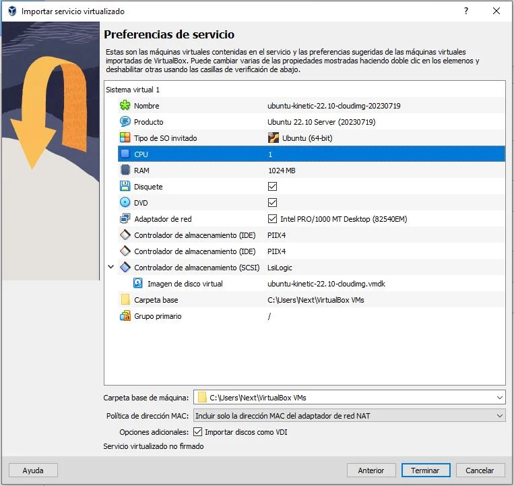The height and width of the screenshot is (486, 514).
Task: Click disk image value ubuntu-kinetic-22.10-cloudimg.vmdk
Action: [326, 284]
